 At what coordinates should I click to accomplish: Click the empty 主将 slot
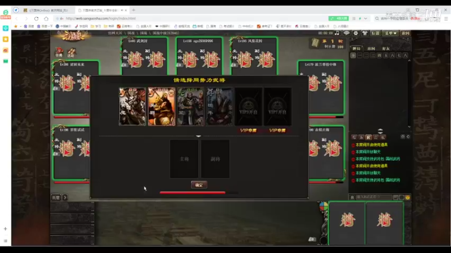pos(184,159)
